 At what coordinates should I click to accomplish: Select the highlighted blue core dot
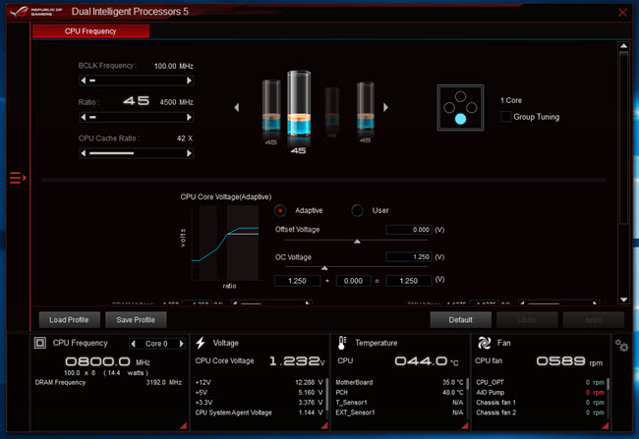pyautogui.click(x=460, y=119)
